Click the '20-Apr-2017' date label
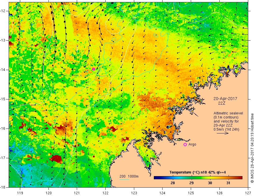 point(225,99)
